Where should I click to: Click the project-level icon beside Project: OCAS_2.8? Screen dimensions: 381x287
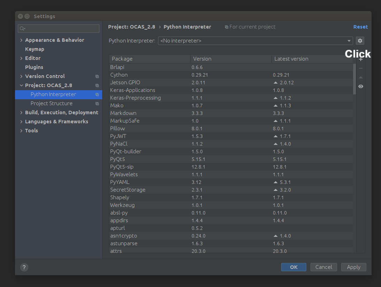97,85
